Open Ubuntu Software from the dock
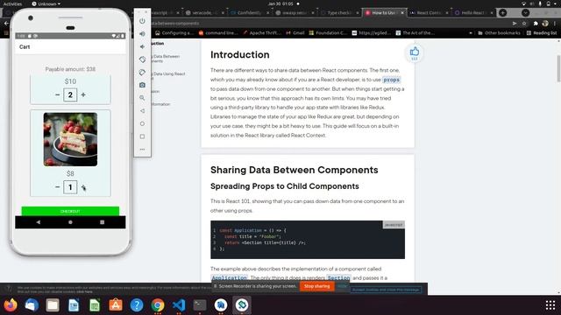561x315 pixels. click(x=116, y=305)
